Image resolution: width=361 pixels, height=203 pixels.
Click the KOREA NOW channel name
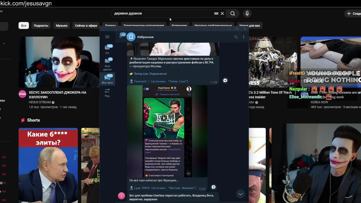(x=319, y=102)
